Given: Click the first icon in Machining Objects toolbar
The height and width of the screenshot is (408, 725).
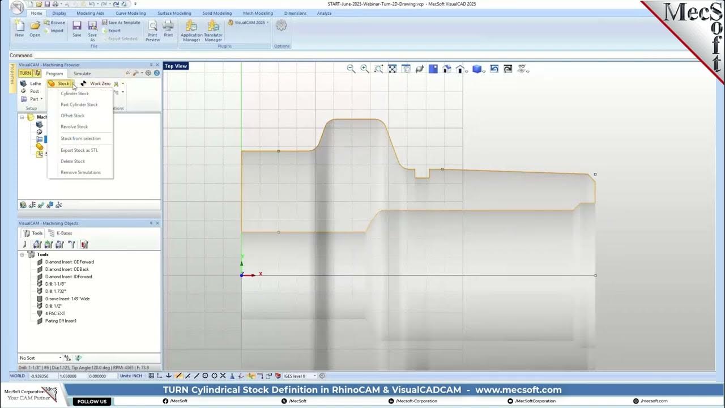Looking at the screenshot, I should coord(24,245).
